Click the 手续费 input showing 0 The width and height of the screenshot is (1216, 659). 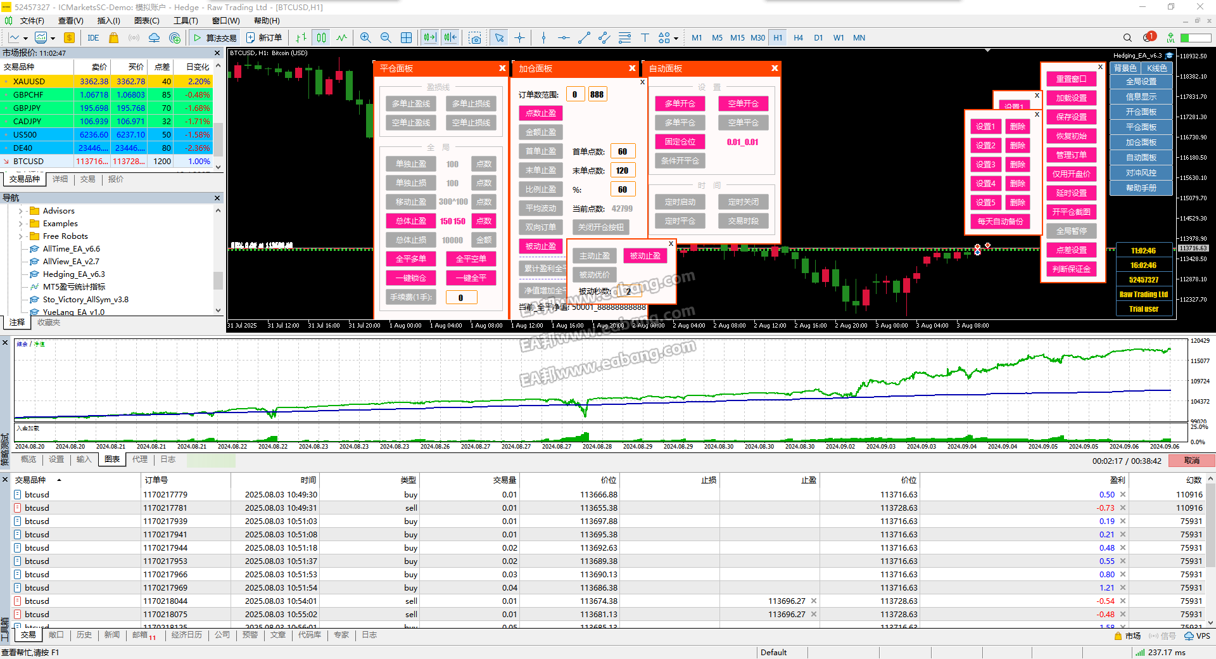coord(461,297)
